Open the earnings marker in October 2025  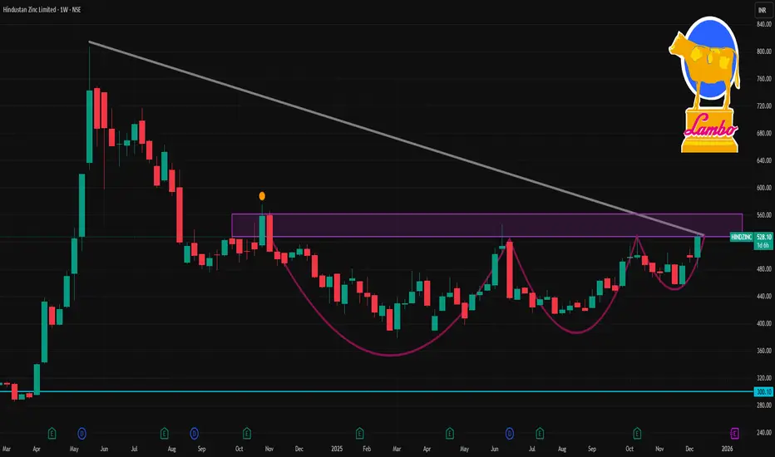coord(637,433)
